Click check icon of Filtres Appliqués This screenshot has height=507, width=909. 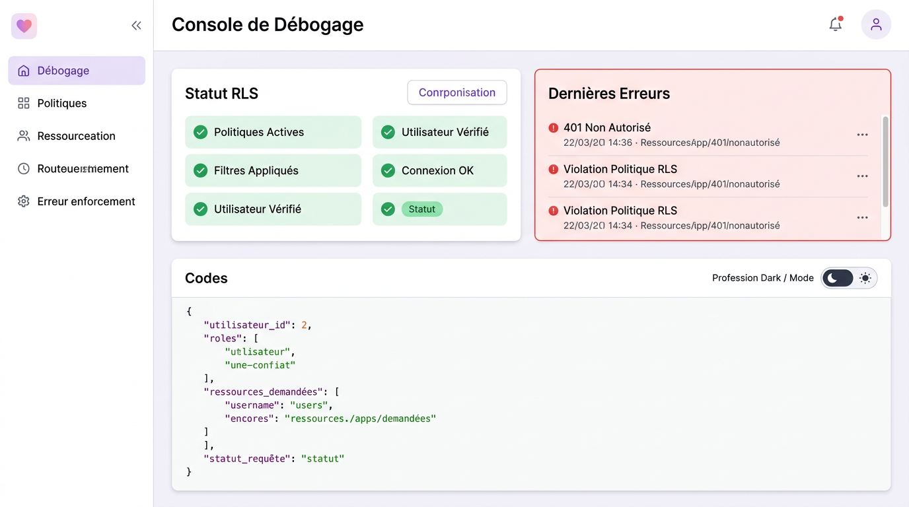tap(200, 170)
